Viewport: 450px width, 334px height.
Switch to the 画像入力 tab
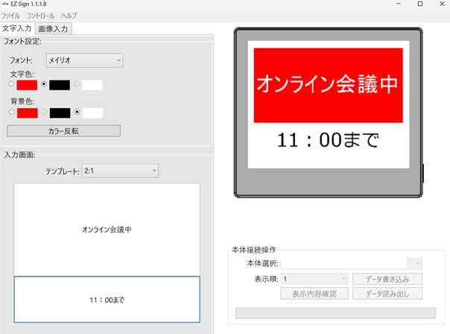click(53, 29)
